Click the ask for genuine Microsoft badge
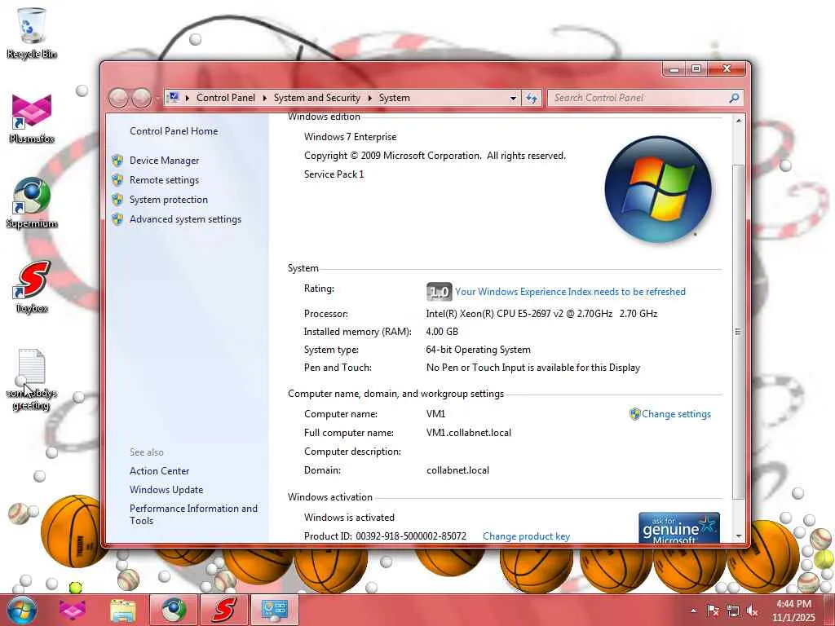 point(679,527)
